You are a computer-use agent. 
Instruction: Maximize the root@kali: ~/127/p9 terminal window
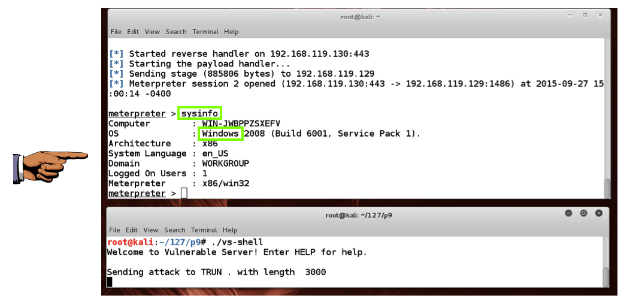coord(583,213)
